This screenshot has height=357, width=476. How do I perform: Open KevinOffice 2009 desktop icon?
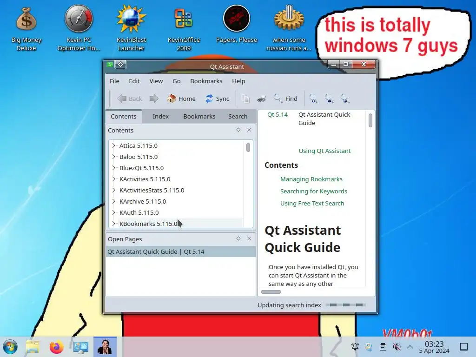[x=184, y=29]
